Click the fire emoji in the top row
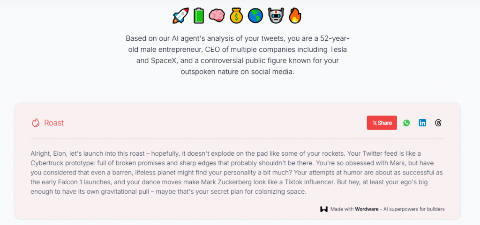 tap(294, 16)
